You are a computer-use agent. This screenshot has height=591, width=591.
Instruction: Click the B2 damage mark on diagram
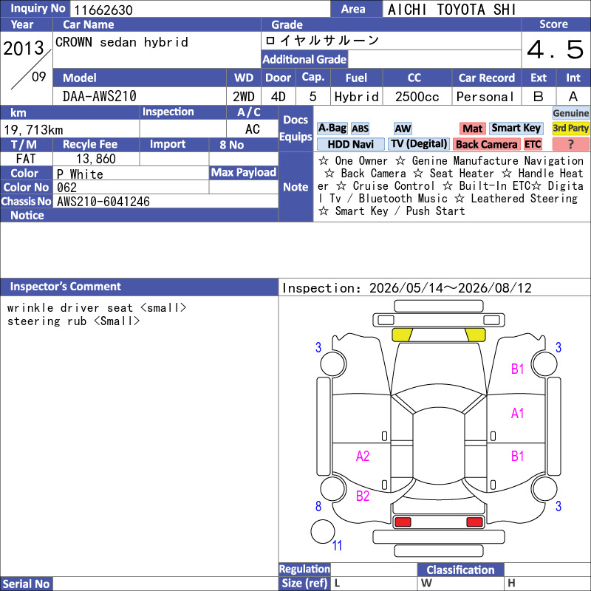[363, 496]
